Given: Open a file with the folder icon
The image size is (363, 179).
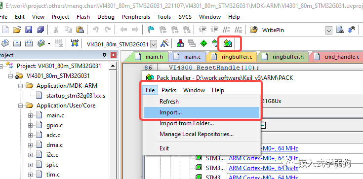Looking at the screenshot, I should [x=17, y=30].
